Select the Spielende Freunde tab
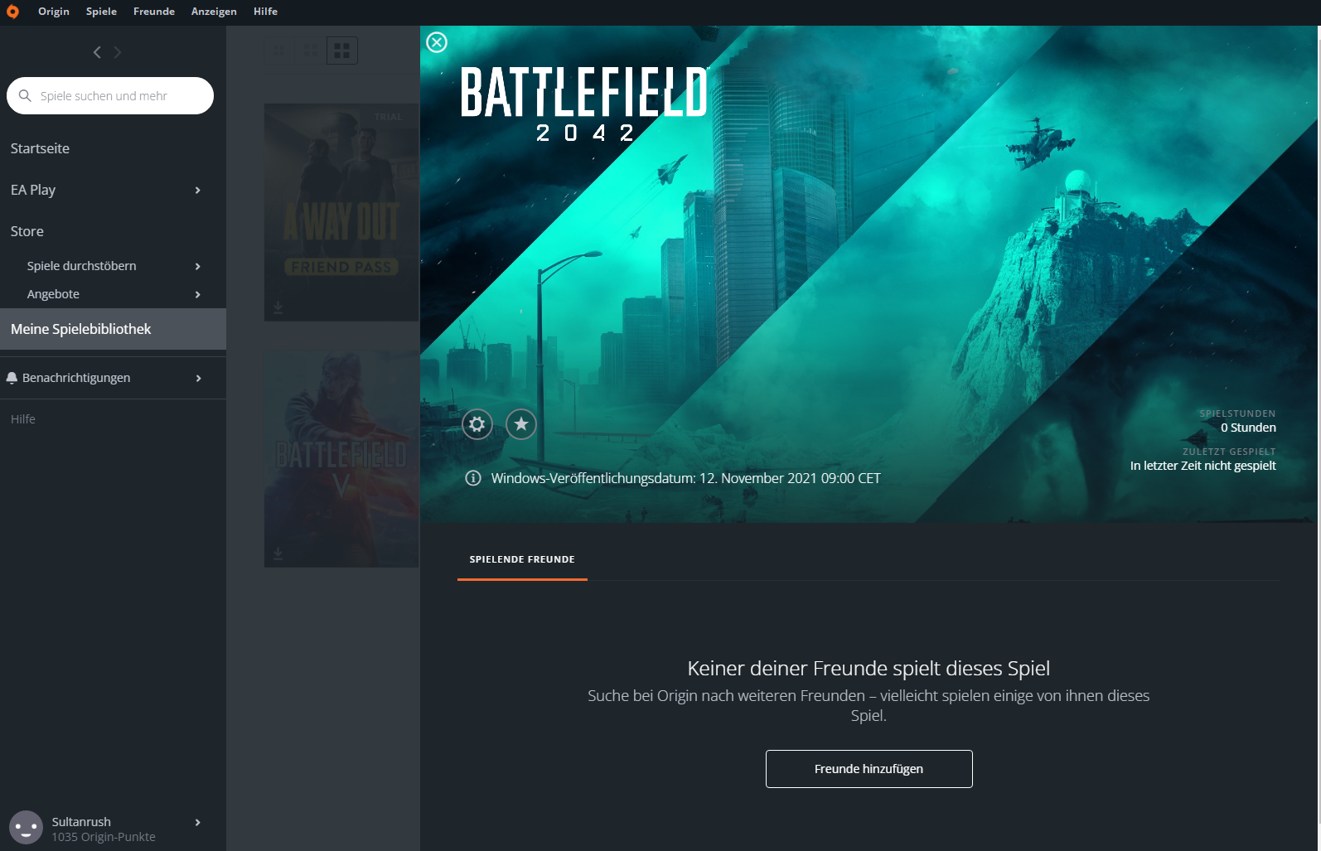1321x851 pixels. [522, 559]
